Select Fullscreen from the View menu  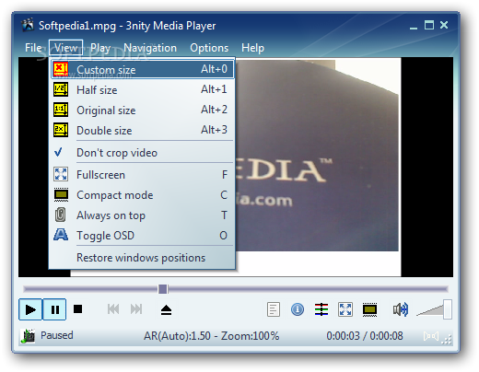143,174
